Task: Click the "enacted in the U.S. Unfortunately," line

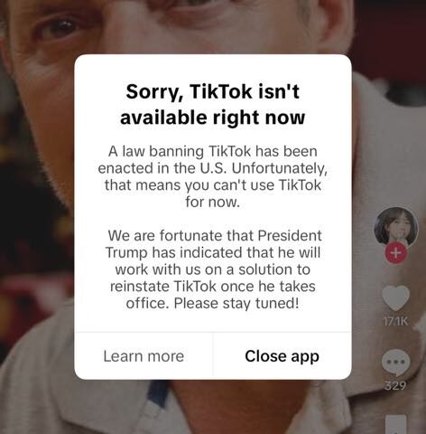Action: click(x=213, y=168)
